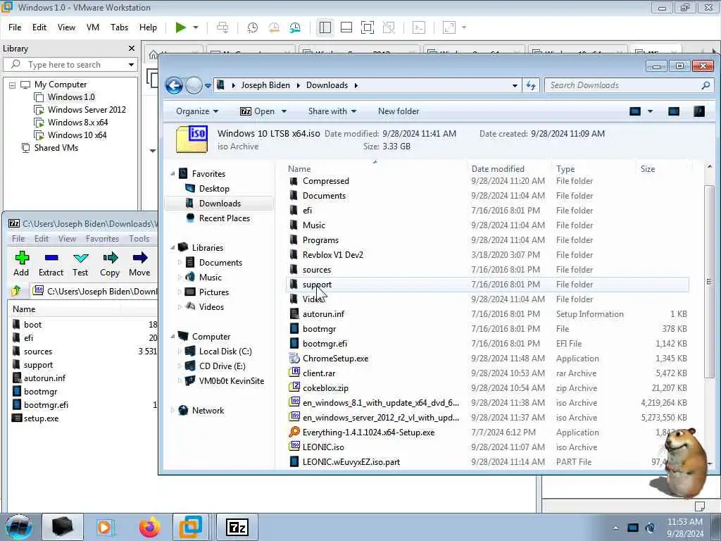Click the change view icon in Explorer

click(x=635, y=111)
